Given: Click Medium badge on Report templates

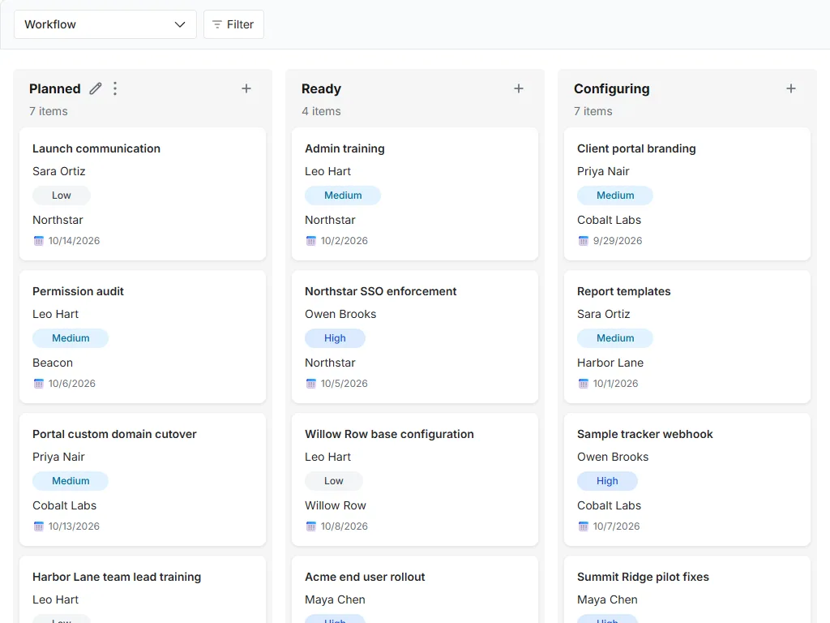Looking at the screenshot, I should pos(615,338).
